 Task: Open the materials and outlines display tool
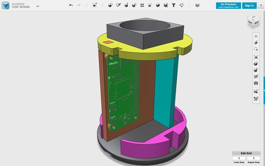[256, 64]
